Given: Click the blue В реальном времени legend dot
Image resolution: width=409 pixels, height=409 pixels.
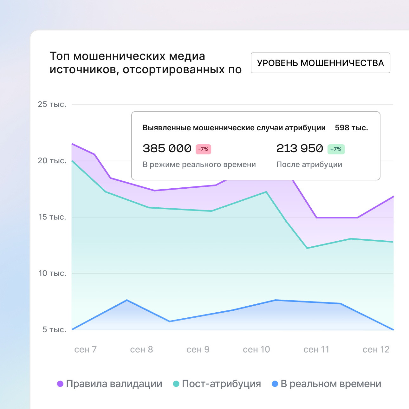Looking at the screenshot, I should (x=275, y=384).
